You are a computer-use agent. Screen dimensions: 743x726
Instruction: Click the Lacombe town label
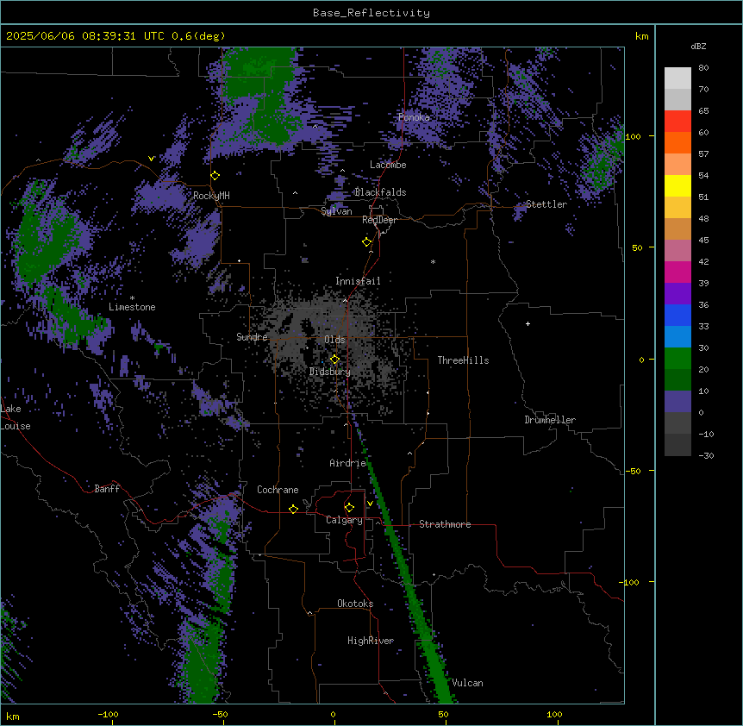388,165
